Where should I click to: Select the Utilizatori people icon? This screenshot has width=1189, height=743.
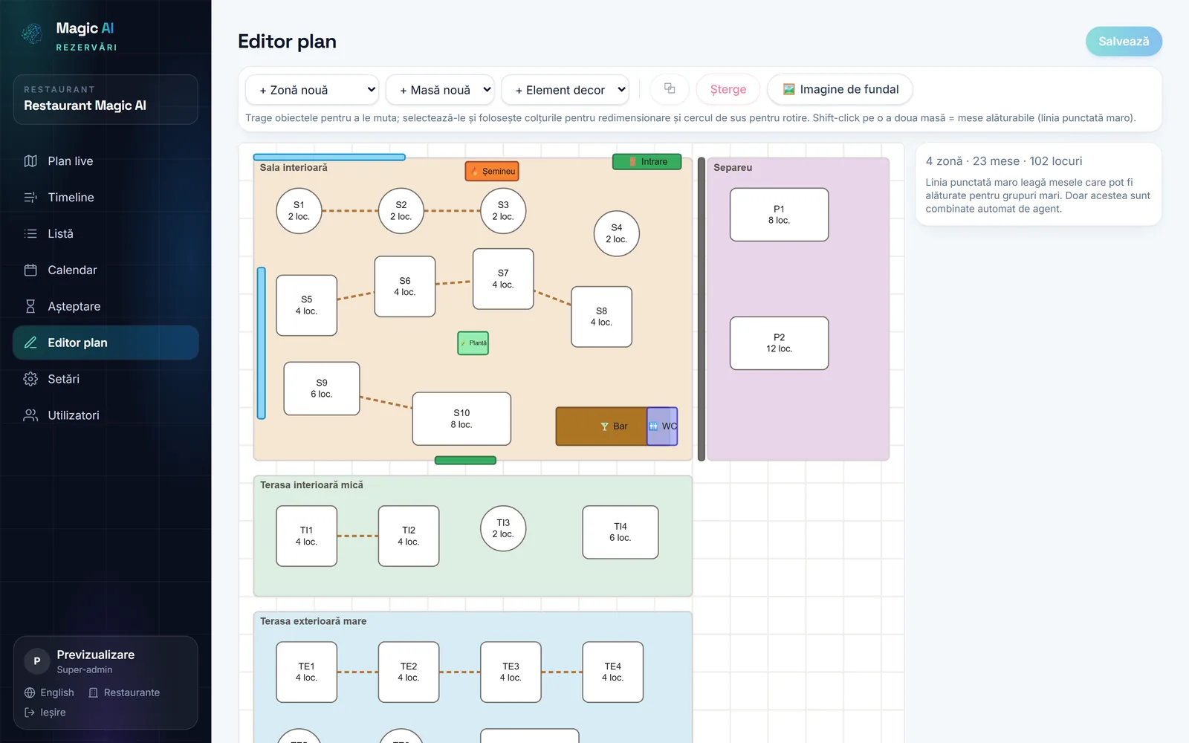(x=30, y=415)
